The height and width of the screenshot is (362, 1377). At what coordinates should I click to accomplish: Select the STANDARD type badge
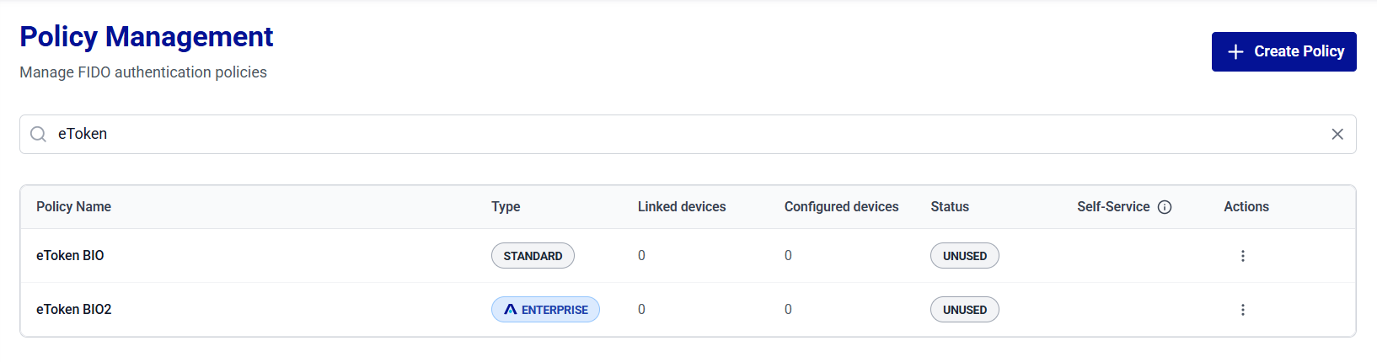(533, 256)
